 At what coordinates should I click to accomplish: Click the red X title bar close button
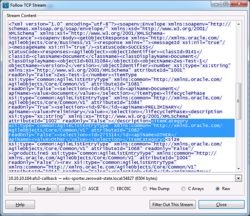pyautogui.click(x=239, y=4)
